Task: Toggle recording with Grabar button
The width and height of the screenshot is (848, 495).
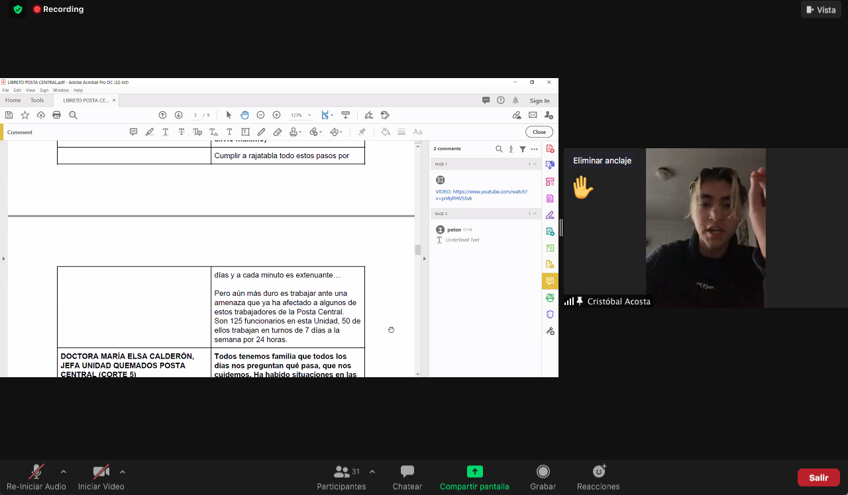Action: (543, 477)
